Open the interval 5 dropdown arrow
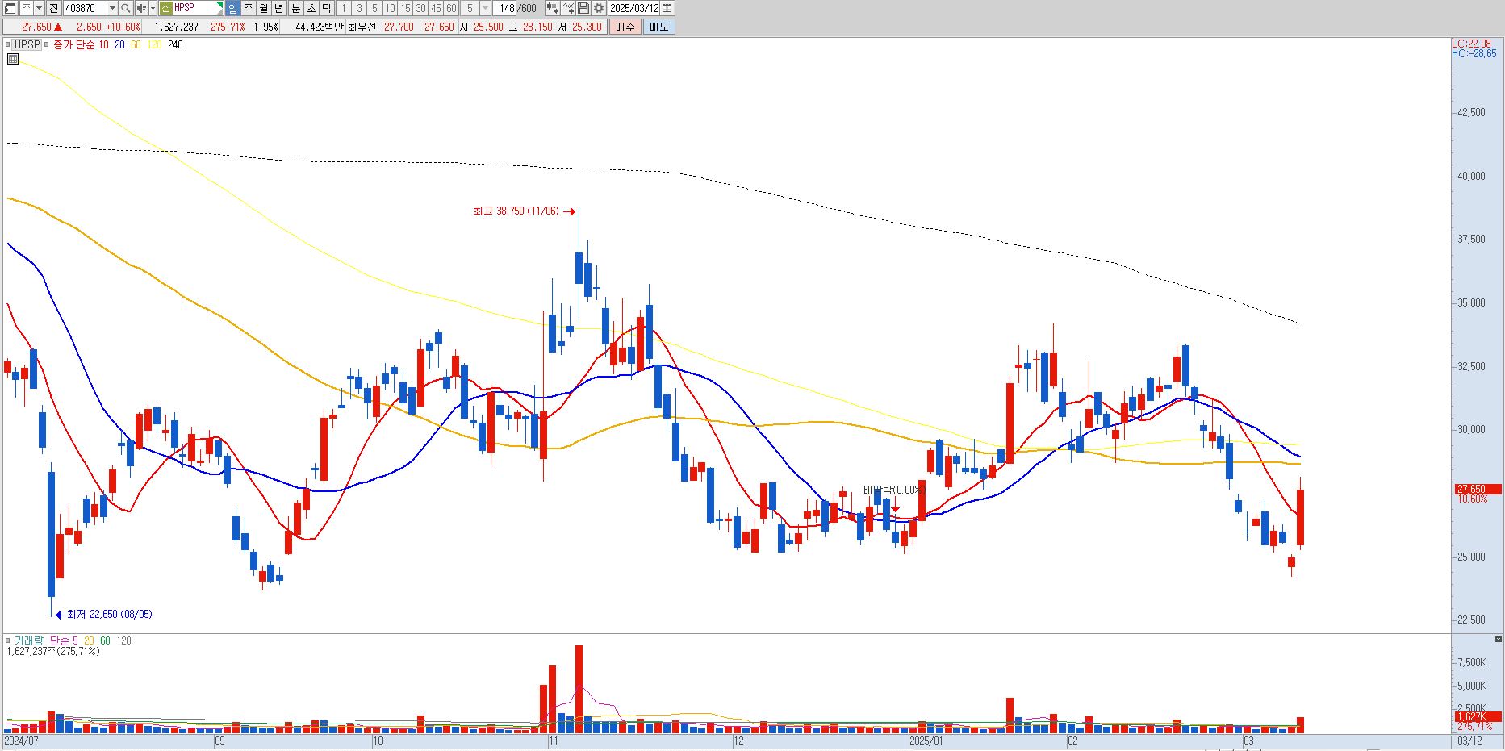This screenshot has width=1505, height=751. [x=485, y=8]
